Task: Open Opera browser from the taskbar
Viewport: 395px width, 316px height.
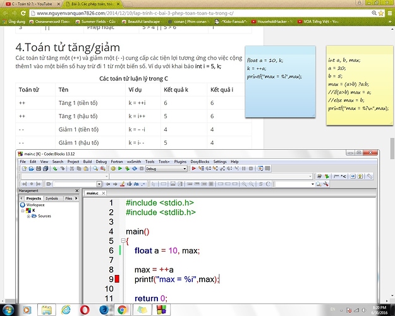Action: (83, 310)
